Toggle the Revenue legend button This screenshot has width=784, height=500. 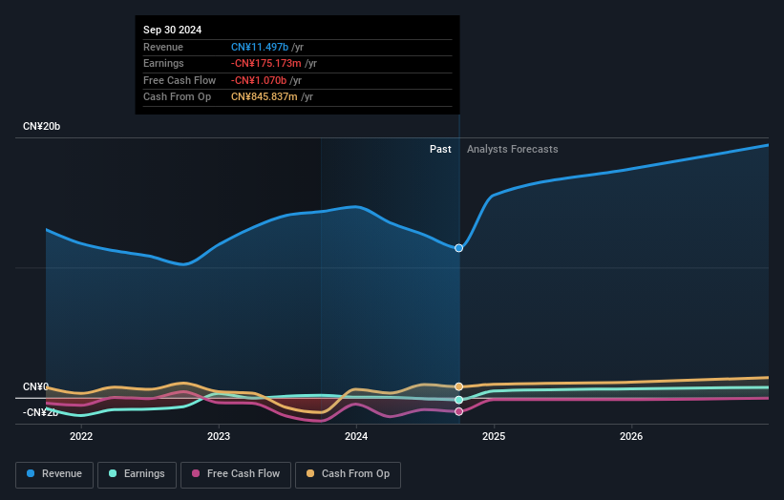point(54,474)
